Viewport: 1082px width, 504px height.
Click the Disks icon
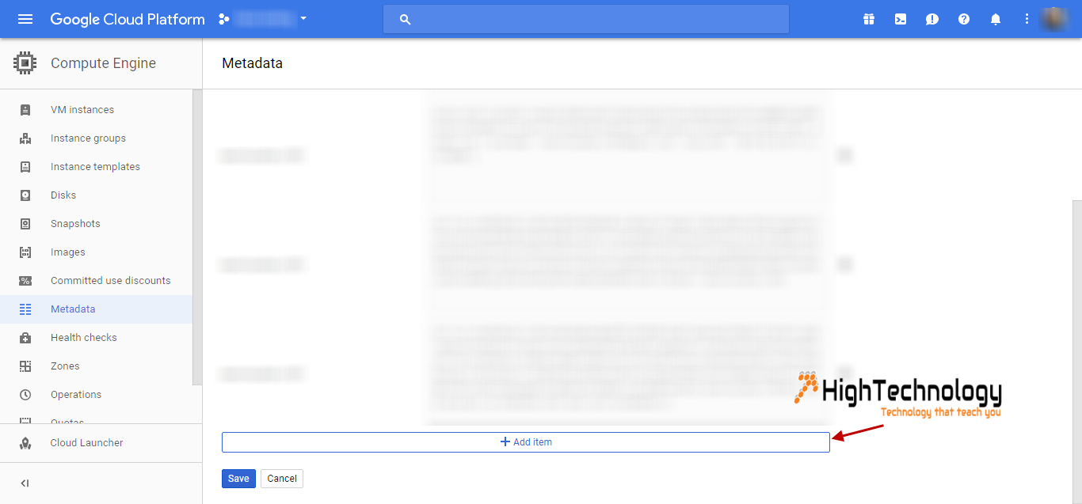pos(25,195)
